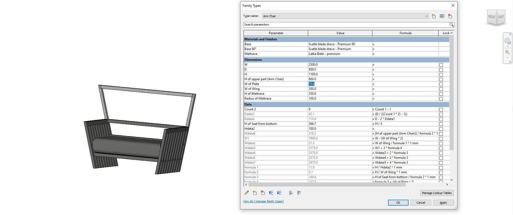Click the Apply button
Viewport: 513px width, 215px height.
click(443, 203)
